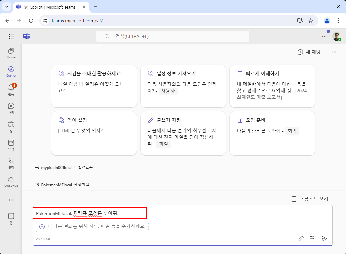Focus the 검색 search box
The width and height of the screenshot is (346, 254).
coord(173,36)
